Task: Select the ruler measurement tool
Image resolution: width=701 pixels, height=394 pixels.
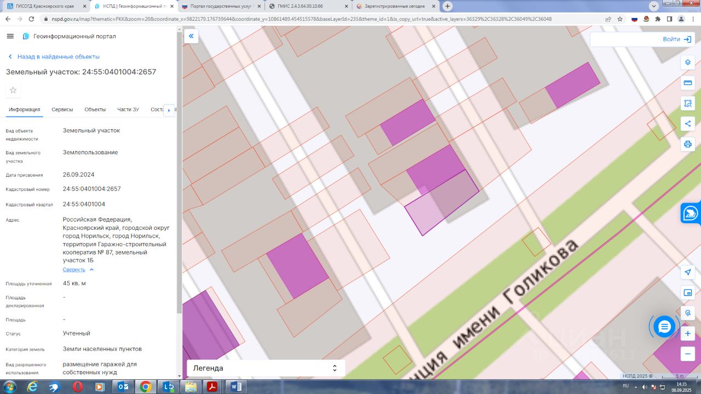Action: [688, 83]
